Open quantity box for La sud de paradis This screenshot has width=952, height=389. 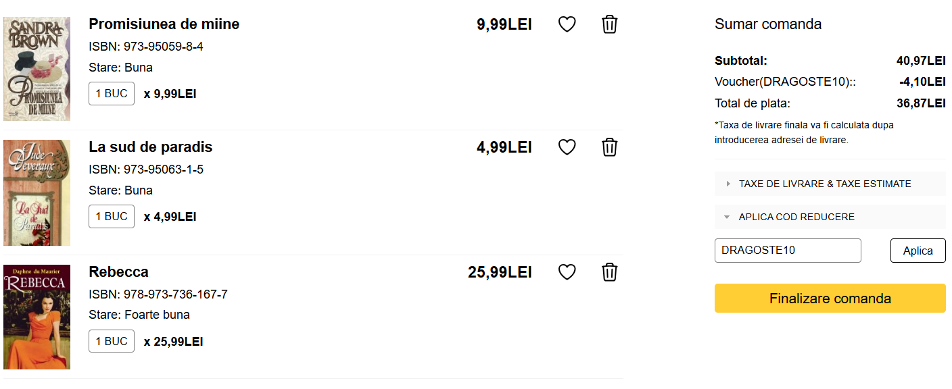pos(112,217)
